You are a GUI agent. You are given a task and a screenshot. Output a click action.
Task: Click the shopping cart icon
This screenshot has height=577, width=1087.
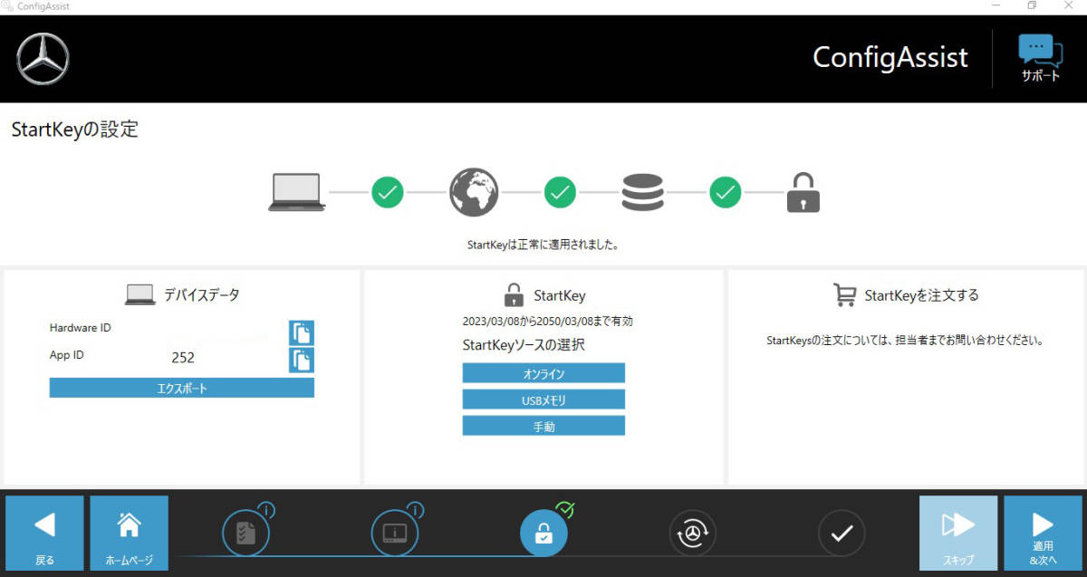click(x=844, y=294)
